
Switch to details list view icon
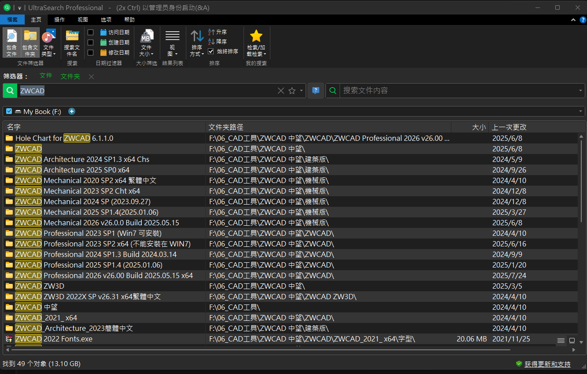point(561,341)
